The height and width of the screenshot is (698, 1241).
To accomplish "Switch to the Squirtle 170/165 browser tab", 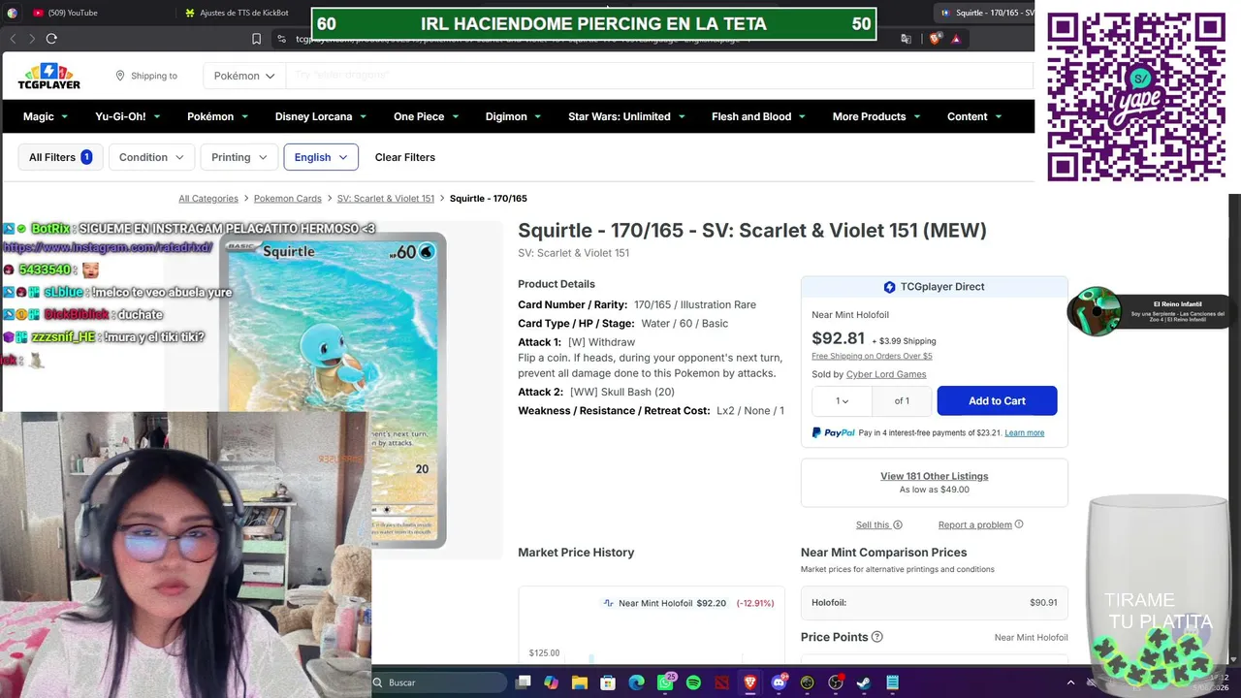I will pos(984,13).
